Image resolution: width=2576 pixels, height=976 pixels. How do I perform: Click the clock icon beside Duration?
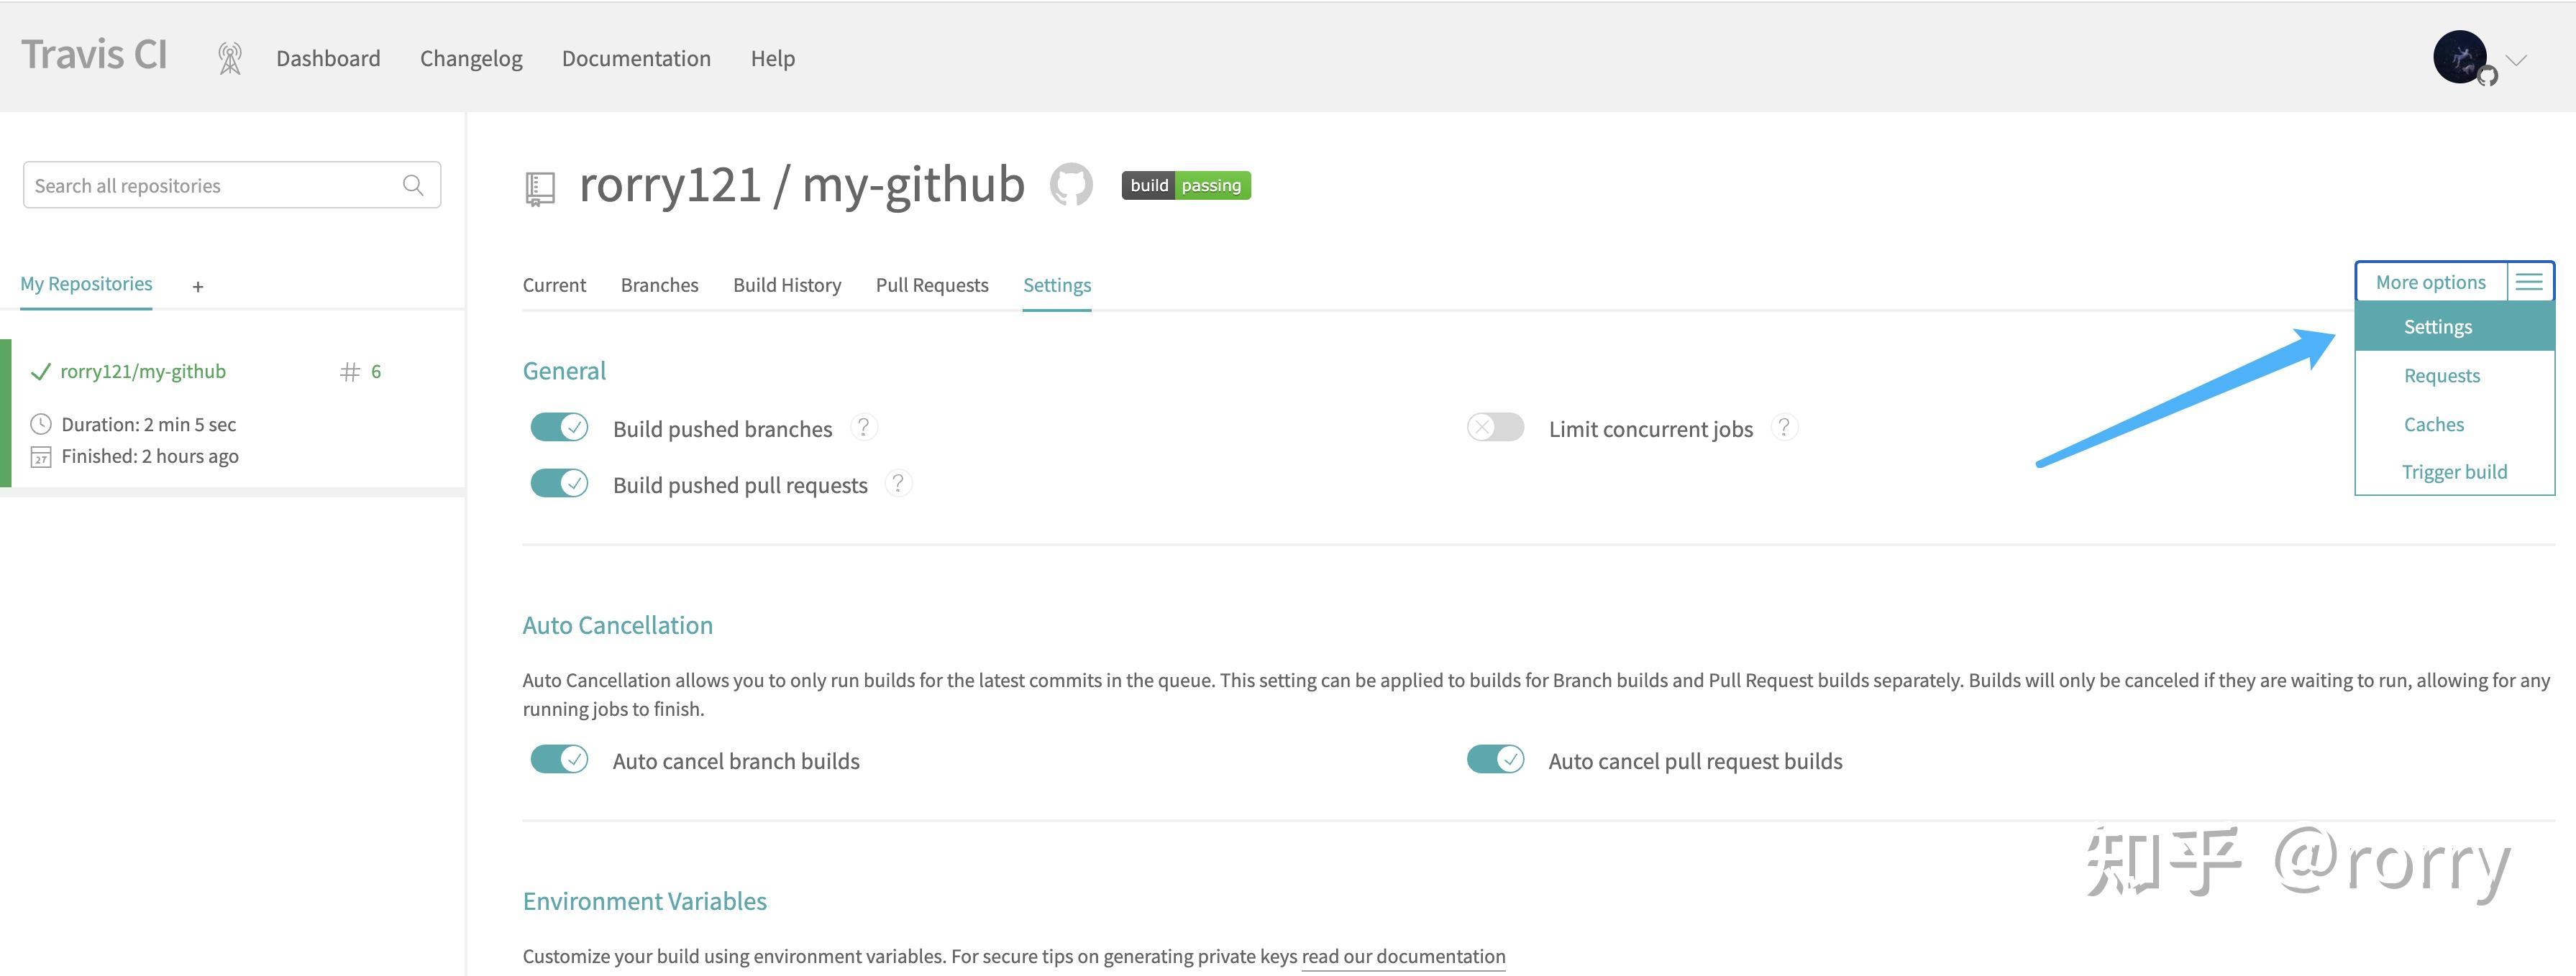(41, 423)
